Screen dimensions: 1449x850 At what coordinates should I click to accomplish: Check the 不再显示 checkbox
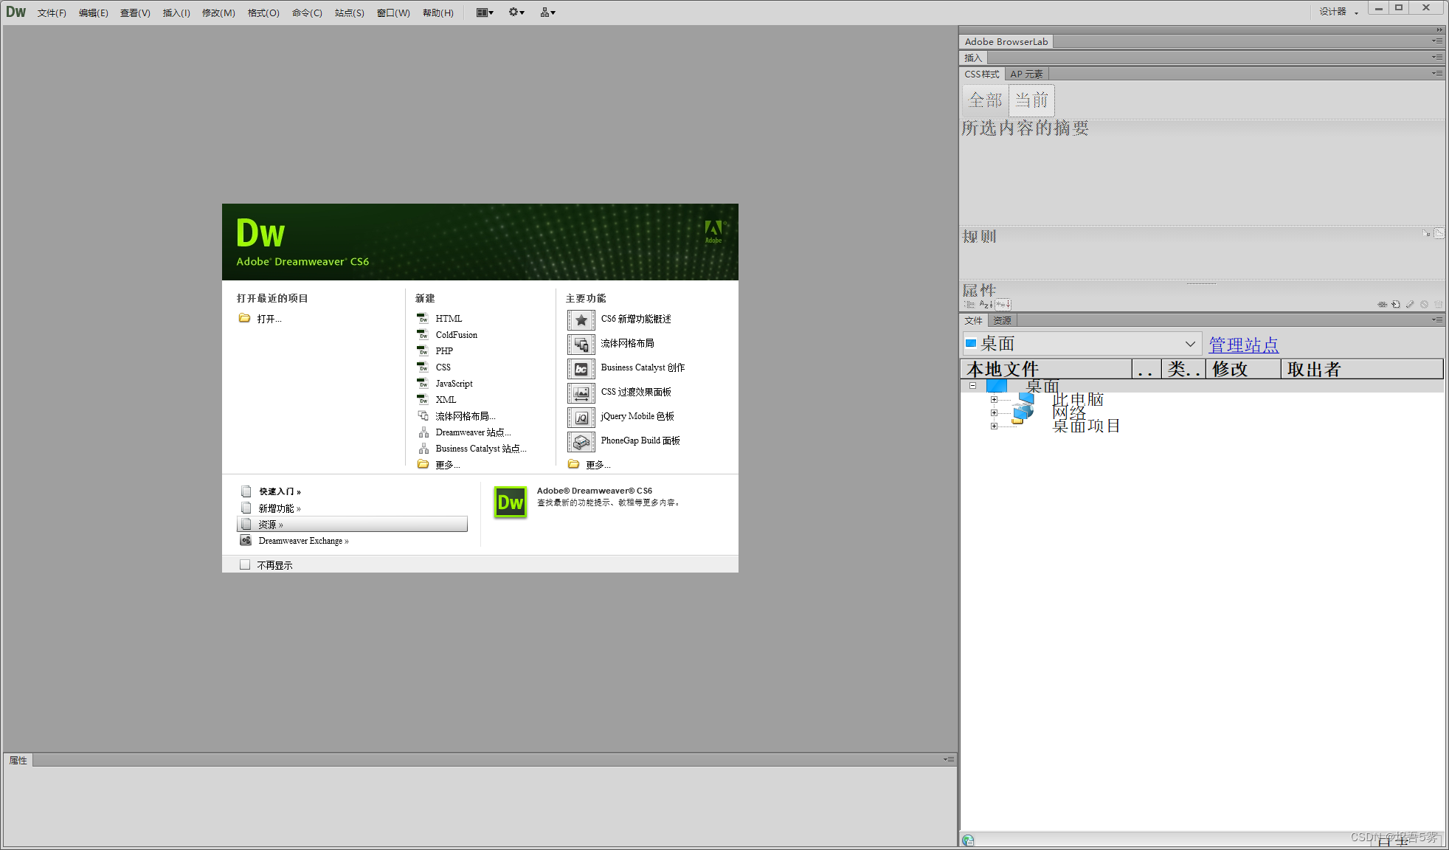tap(246, 564)
